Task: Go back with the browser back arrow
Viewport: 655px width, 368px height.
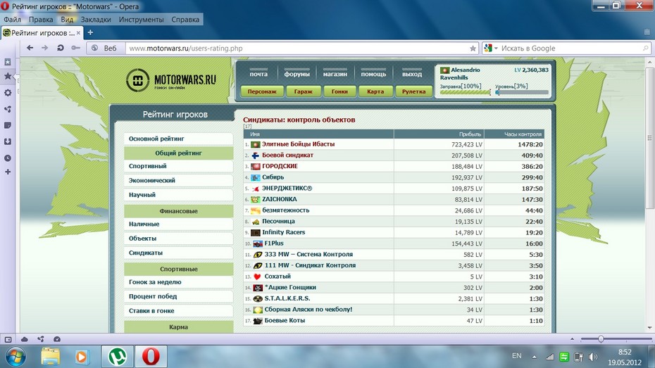Action: (30, 48)
